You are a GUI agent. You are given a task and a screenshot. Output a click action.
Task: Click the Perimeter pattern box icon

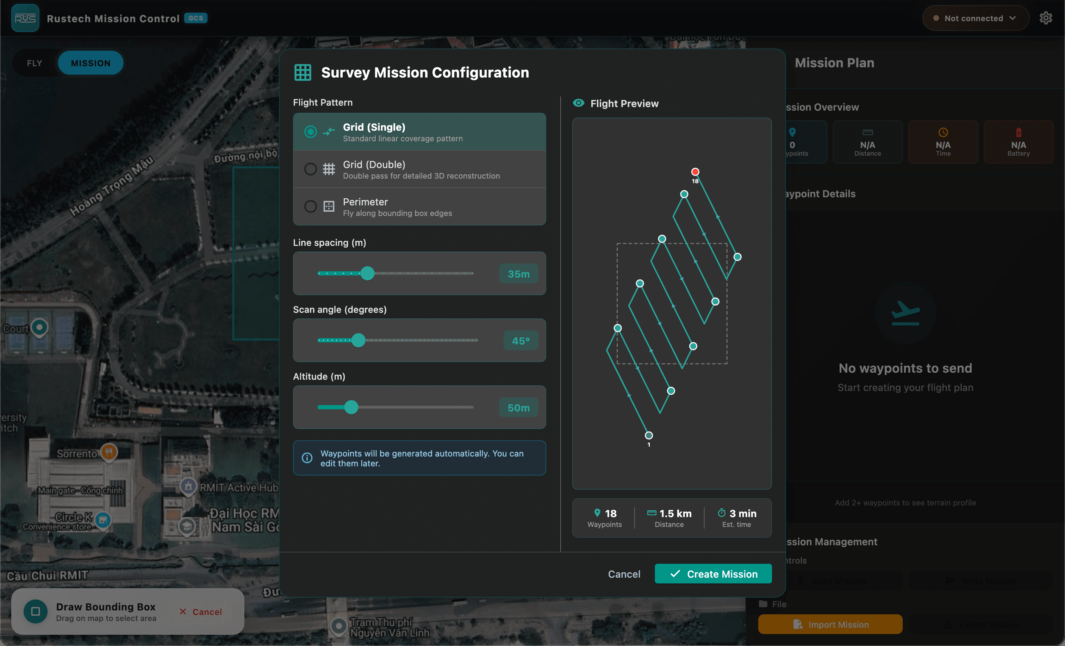click(329, 206)
